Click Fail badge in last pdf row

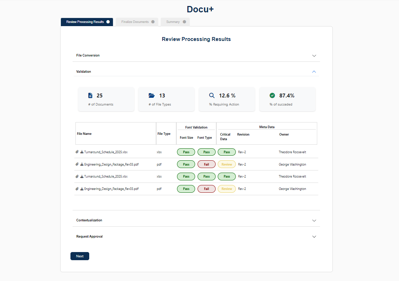tap(206, 189)
